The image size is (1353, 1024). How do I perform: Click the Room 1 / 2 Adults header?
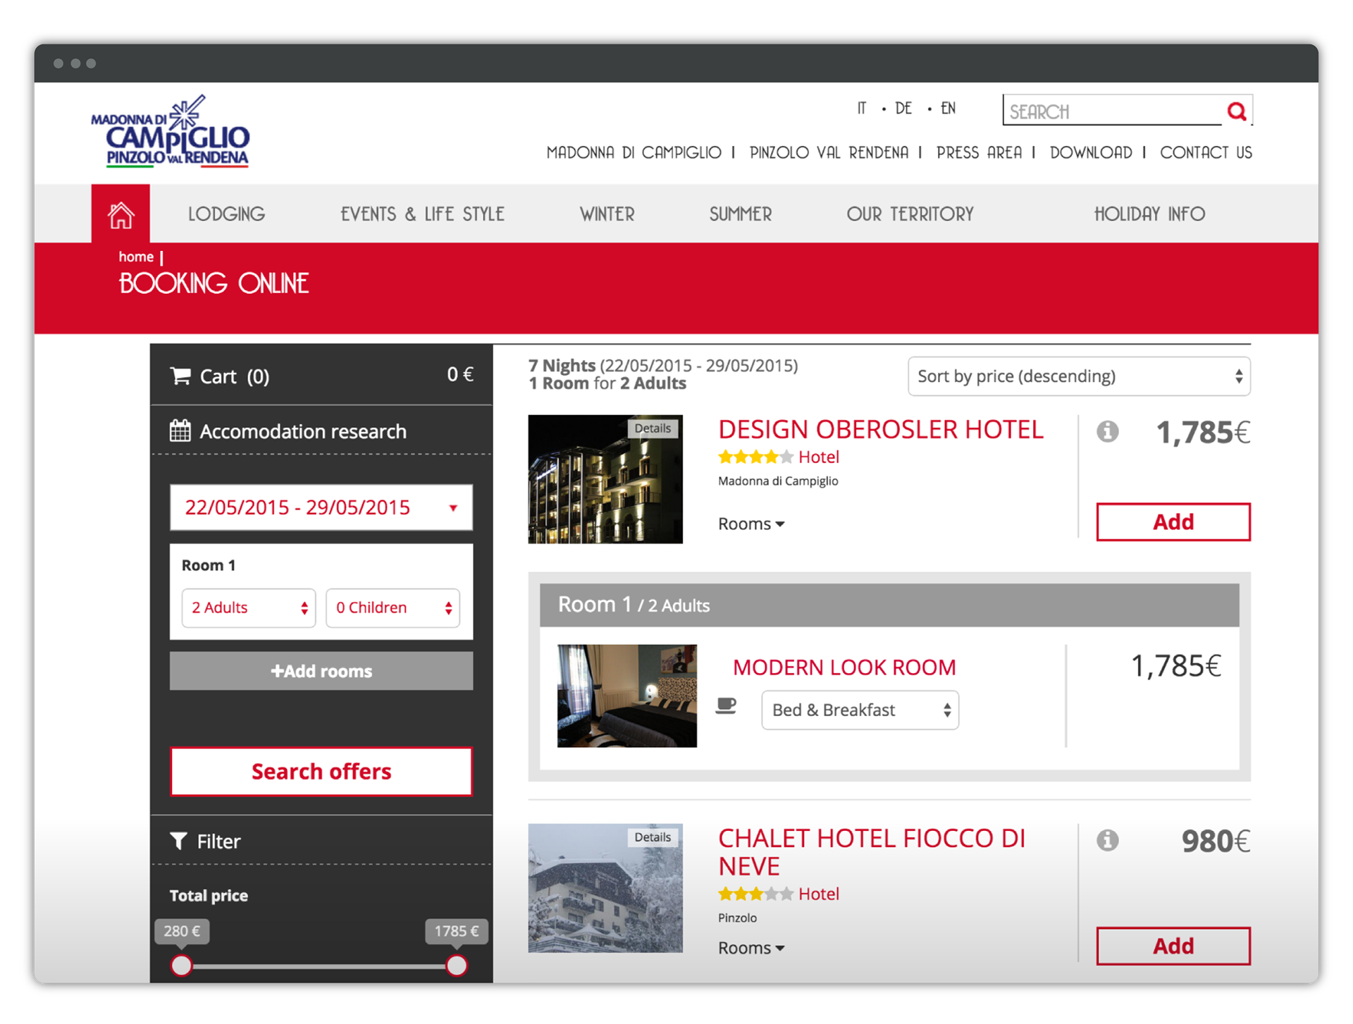coord(889,605)
